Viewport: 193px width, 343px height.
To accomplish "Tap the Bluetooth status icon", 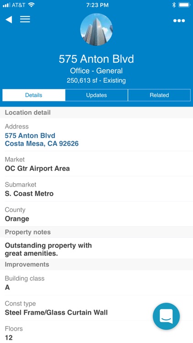I will tap(174, 5).
